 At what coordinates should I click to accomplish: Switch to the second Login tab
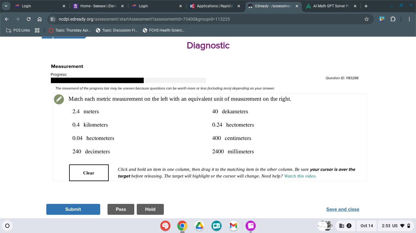(157, 6)
